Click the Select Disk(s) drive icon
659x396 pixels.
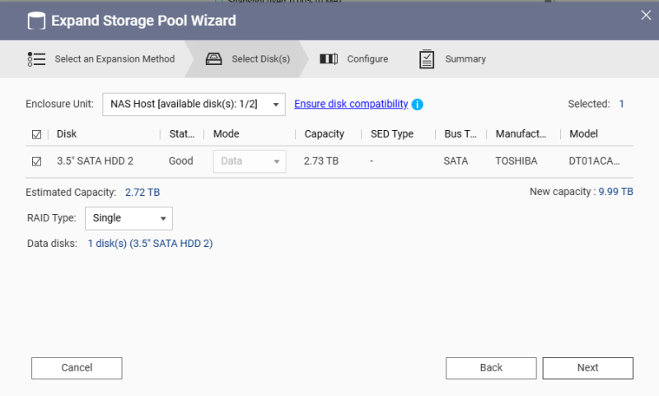(214, 59)
